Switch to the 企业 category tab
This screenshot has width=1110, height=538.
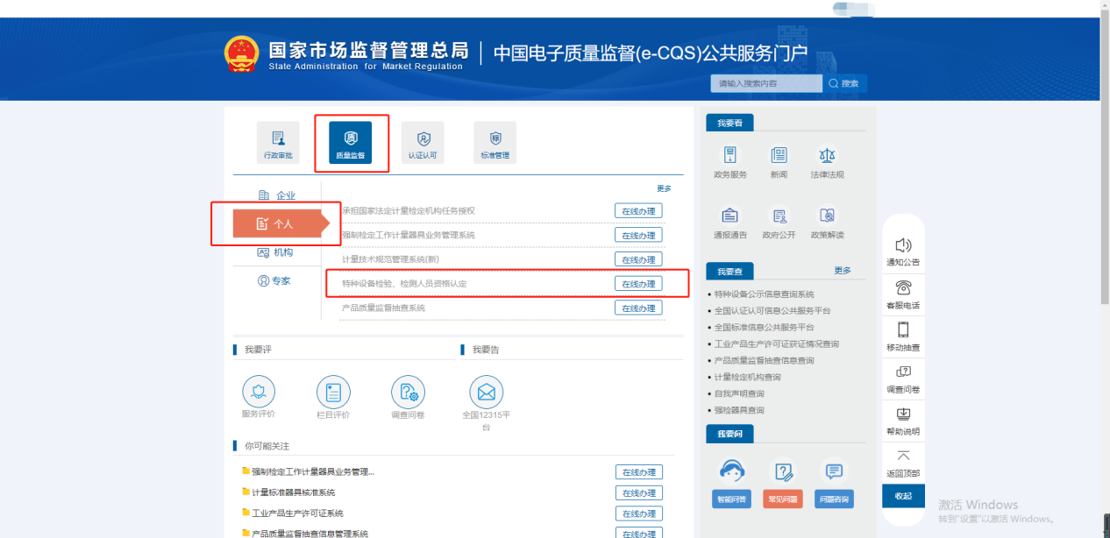(x=277, y=195)
